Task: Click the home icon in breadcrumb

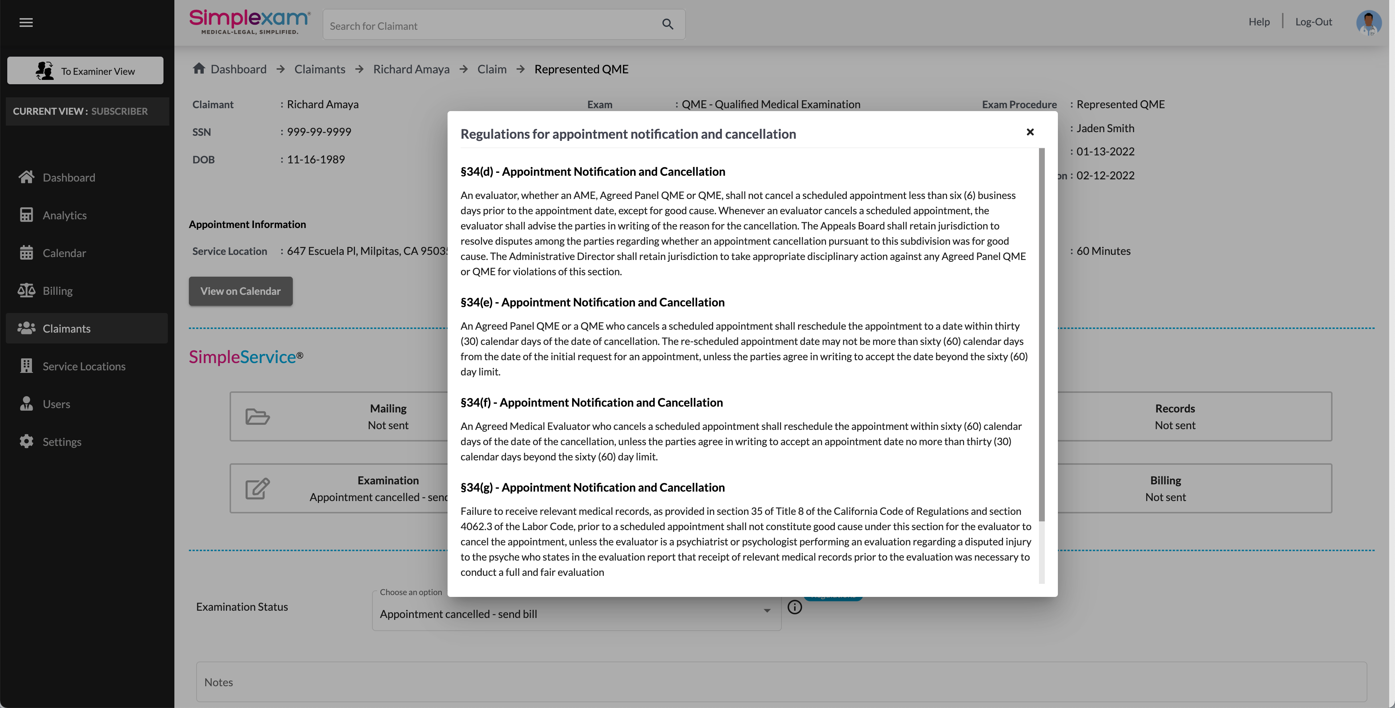Action: point(199,69)
